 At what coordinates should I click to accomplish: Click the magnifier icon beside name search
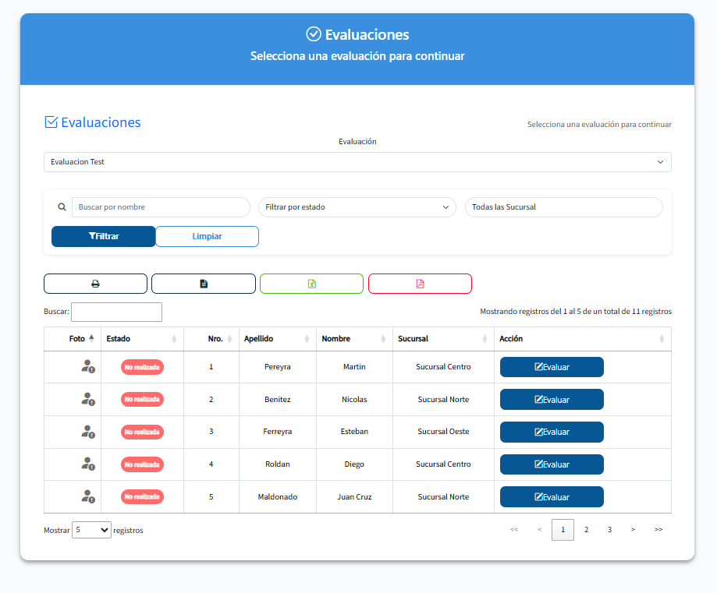[x=62, y=207]
